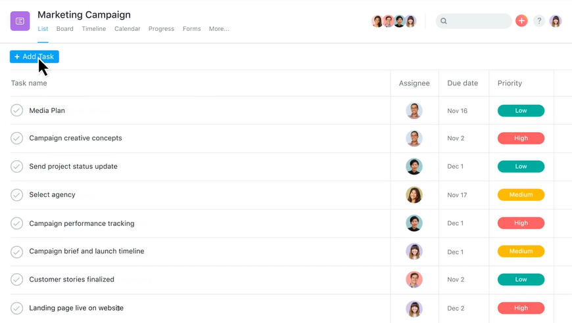Switch to the Board tab
This screenshot has height=323, width=572.
[x=64, y=29]
